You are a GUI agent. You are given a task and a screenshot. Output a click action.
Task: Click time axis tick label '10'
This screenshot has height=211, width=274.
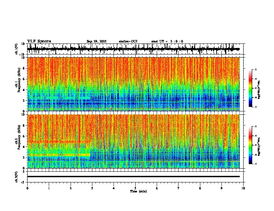coord(243,188)
